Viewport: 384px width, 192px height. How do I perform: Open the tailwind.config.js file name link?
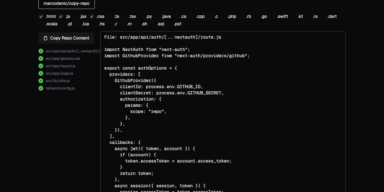[x=60, y=88]
